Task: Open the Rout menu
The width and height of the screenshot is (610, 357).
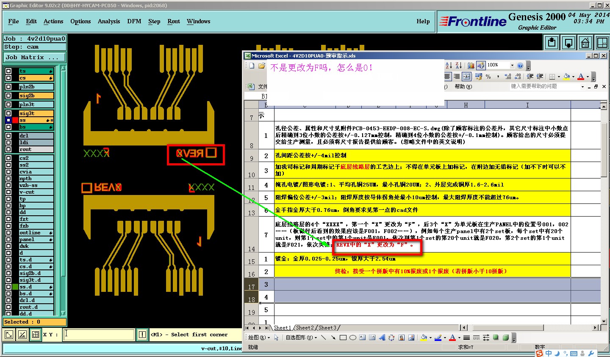Action: [x=174, y=21]
